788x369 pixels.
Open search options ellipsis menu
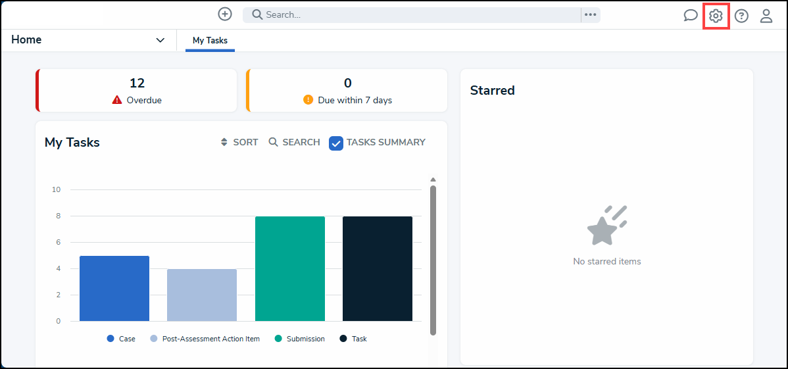pos(590,14)
